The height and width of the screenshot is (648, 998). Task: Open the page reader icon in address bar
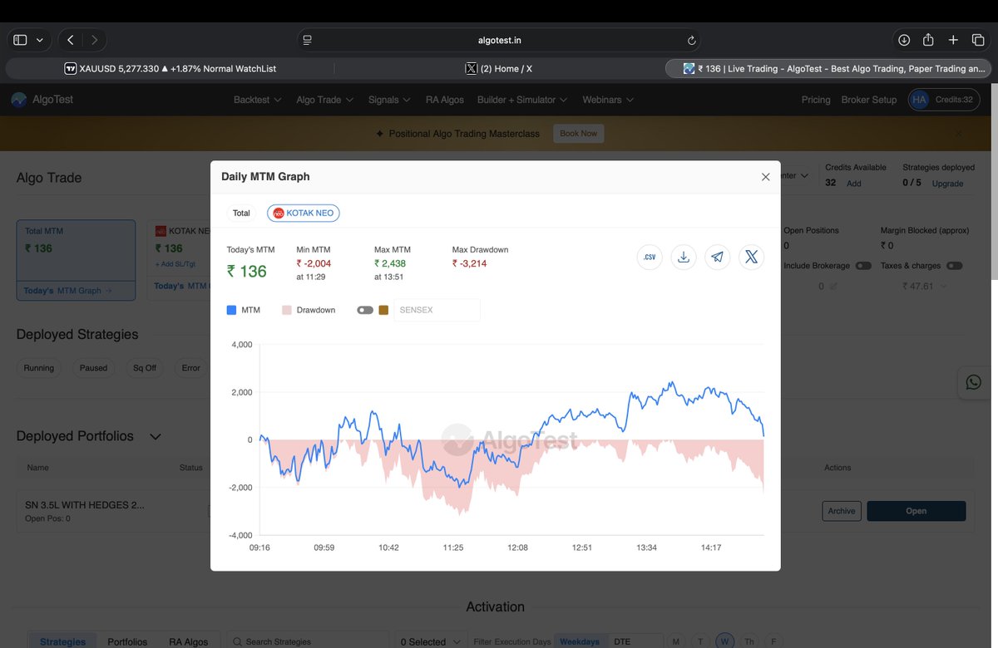point(307,40)
